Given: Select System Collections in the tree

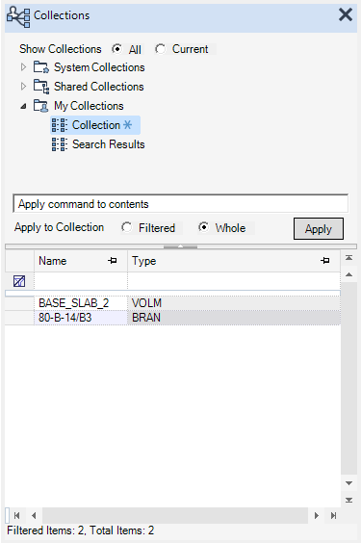Looking at the screenshot, I should 99,67.
